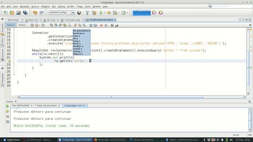
Task: Click the Start Macro Recording red icon
Action: click(x=101, y=25)
